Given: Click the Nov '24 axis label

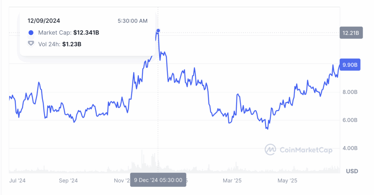Looking at the screenshot, I should pos(122,180).
